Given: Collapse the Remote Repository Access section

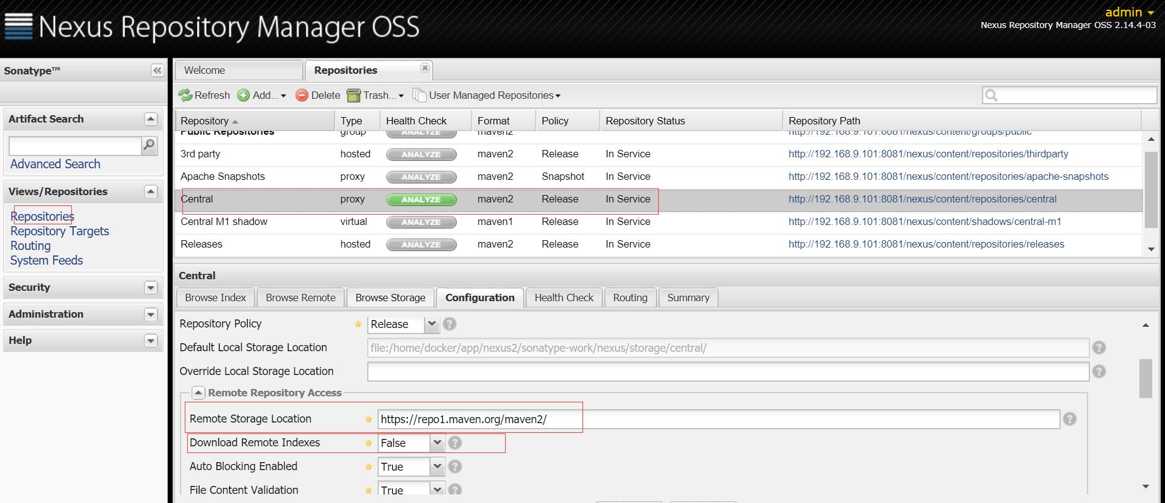Looking at the screenshot, I should coord(198,393).
